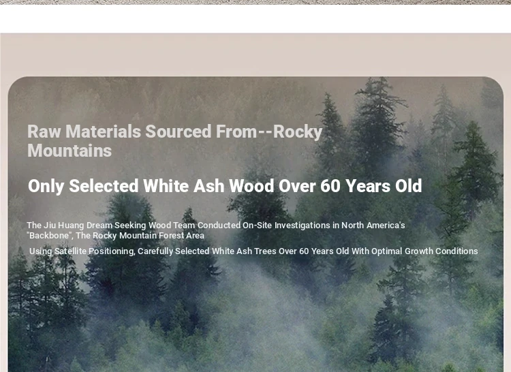Click the white blank band below the top strip
The width and height of the screenshot is (511, 372).
pyautogui.click(x=255, y=18)
